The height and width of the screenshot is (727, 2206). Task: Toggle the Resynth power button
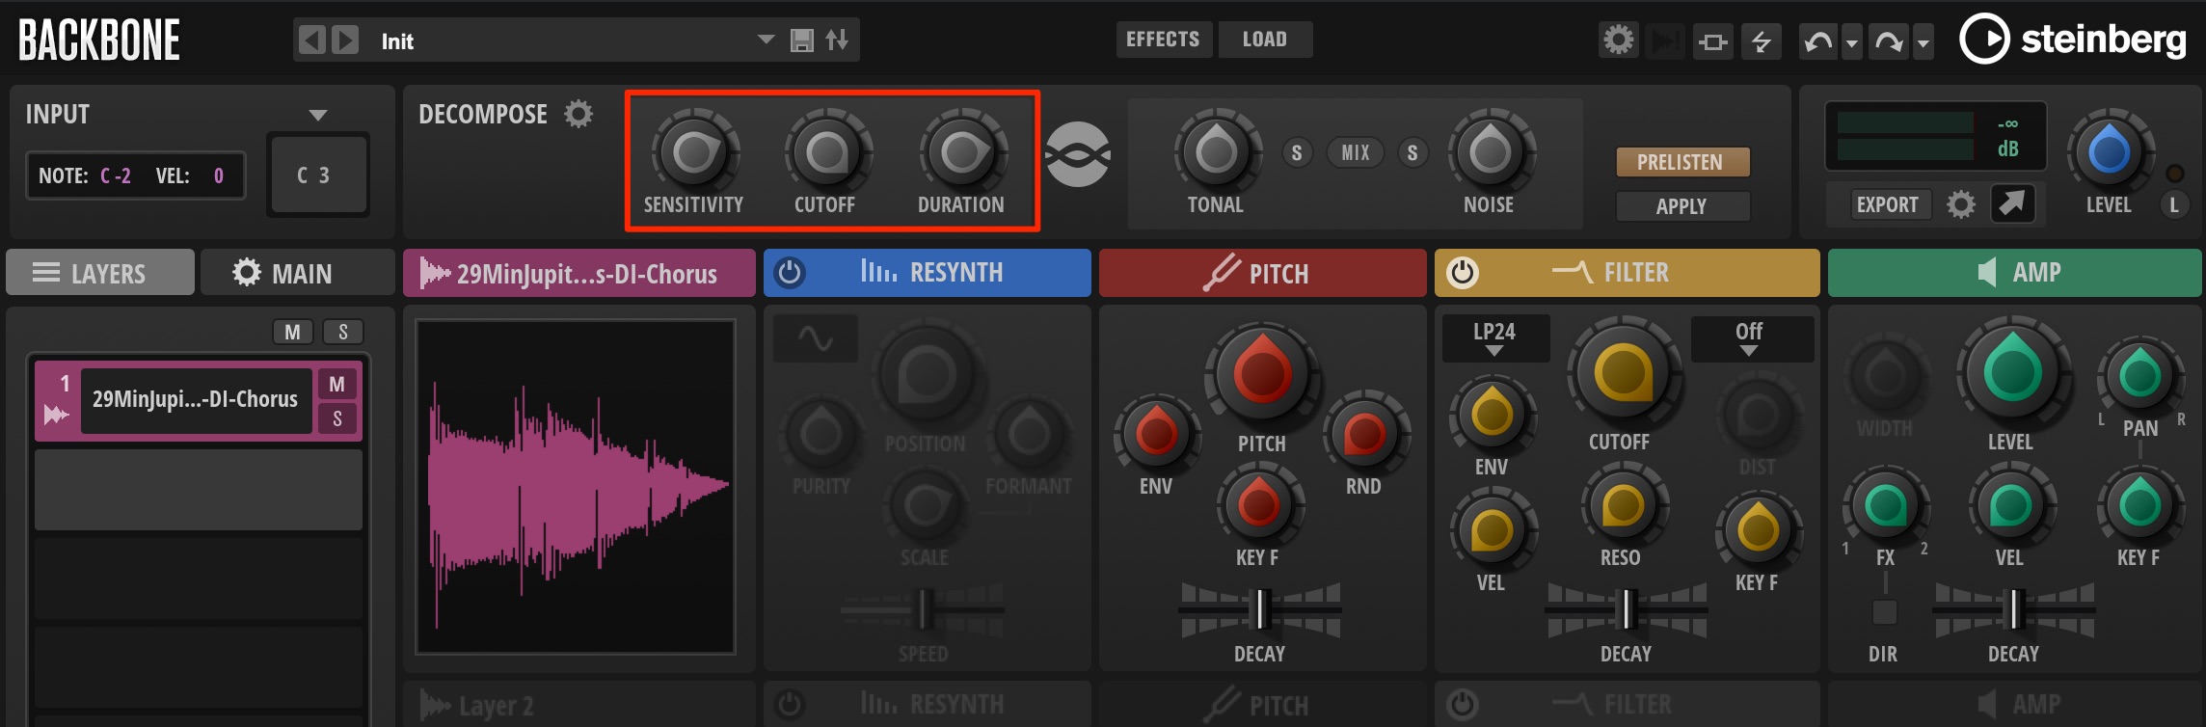[790, 273]
